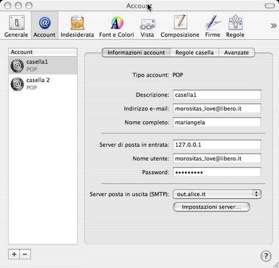Open help with question mark button
279x268 pixels.
(266, 256)
